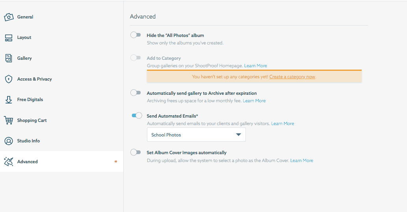Click the Studio Info person icon
407x212 pixels.
9,141
